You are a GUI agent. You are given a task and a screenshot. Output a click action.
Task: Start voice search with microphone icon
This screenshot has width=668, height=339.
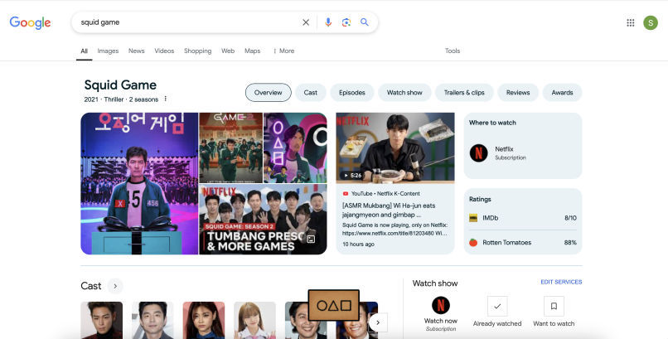point(328,22)
